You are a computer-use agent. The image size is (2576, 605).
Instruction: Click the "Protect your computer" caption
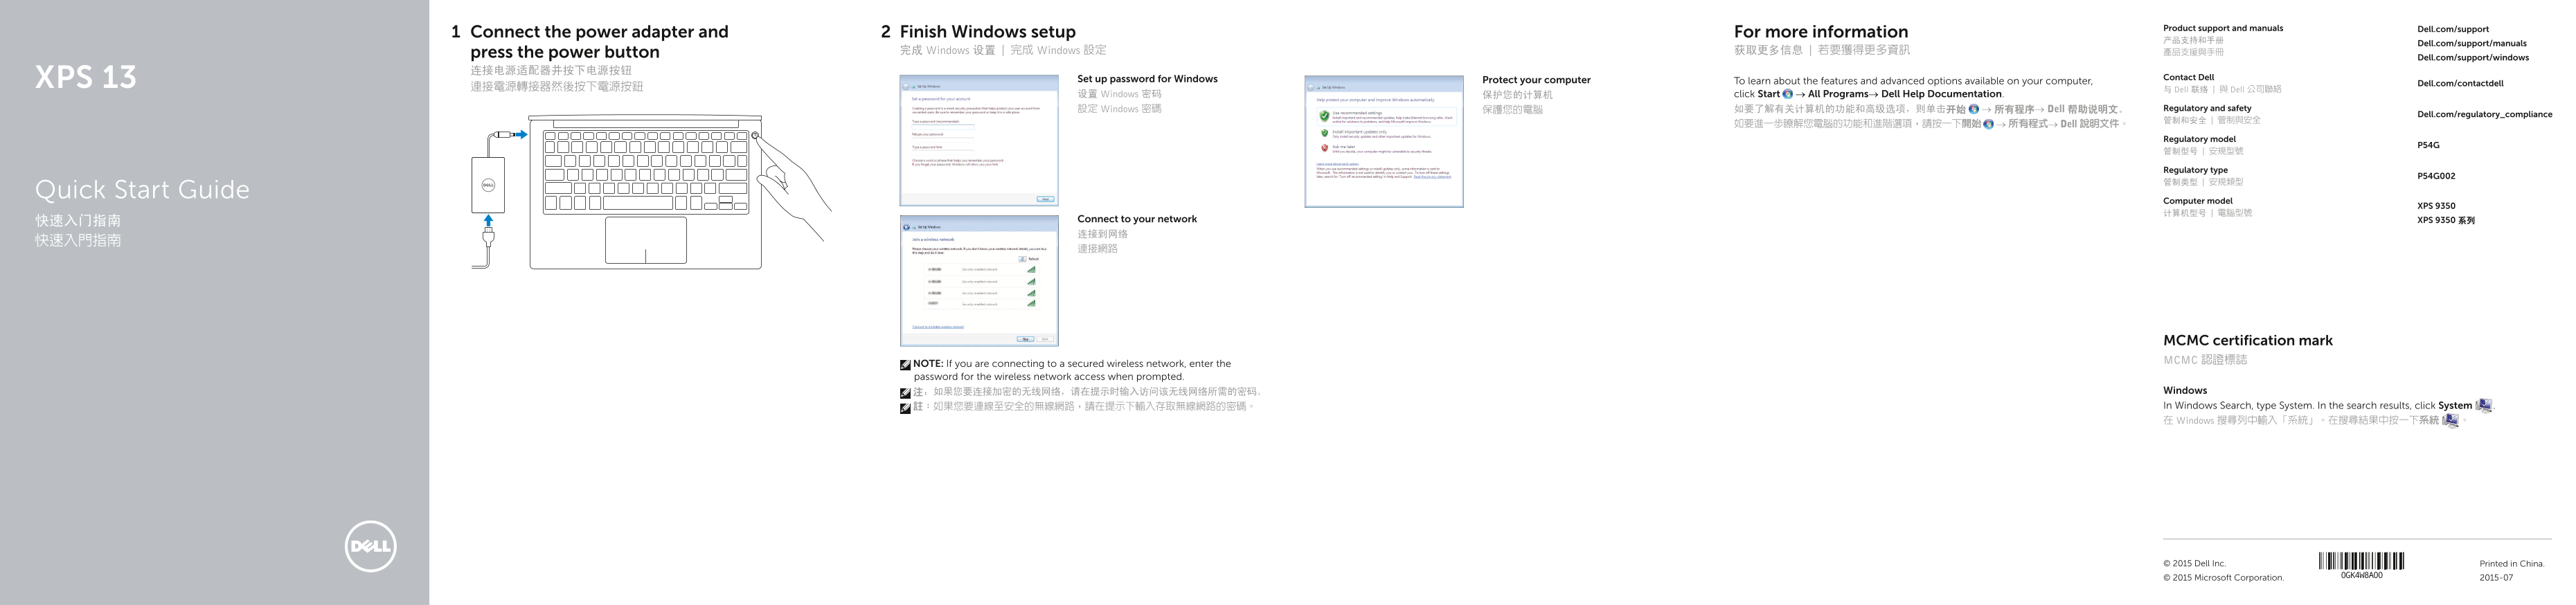click(1536, 80)
